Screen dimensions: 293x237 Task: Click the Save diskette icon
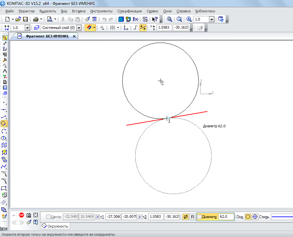coord(25,19)
